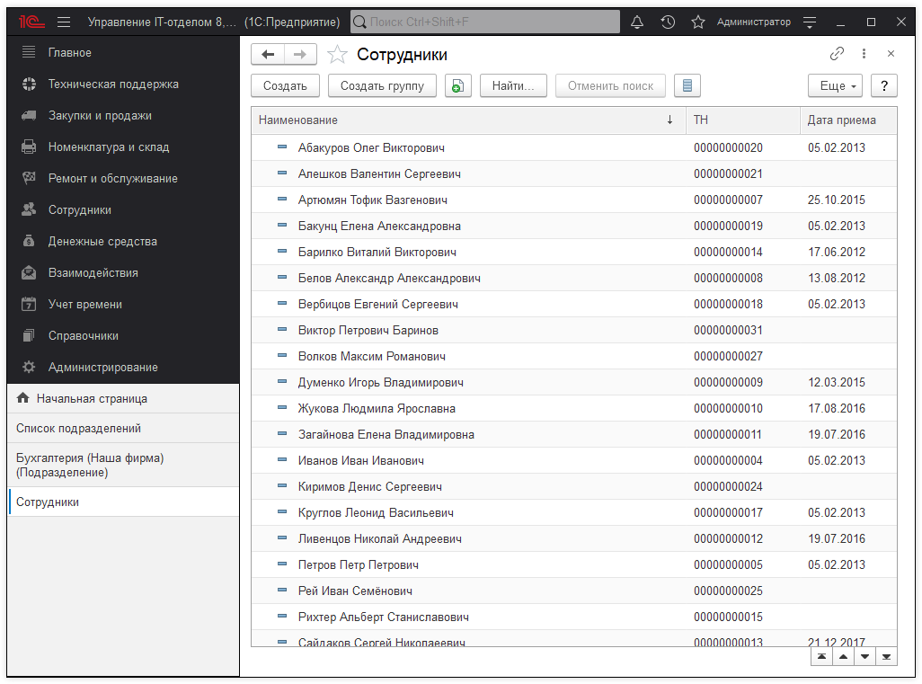Switch to Список подразделений tab
Viewport: 922px width, 684px height.
point(78,429)
